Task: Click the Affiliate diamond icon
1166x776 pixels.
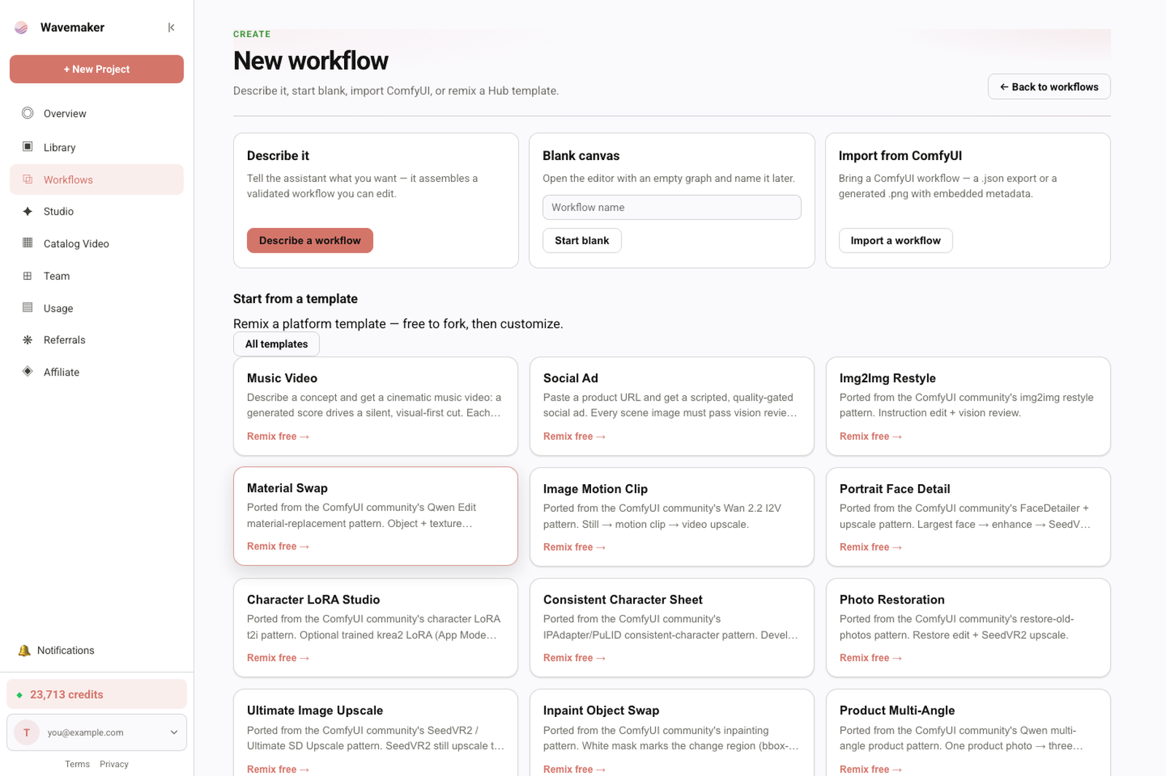Action: coord(28,371)
